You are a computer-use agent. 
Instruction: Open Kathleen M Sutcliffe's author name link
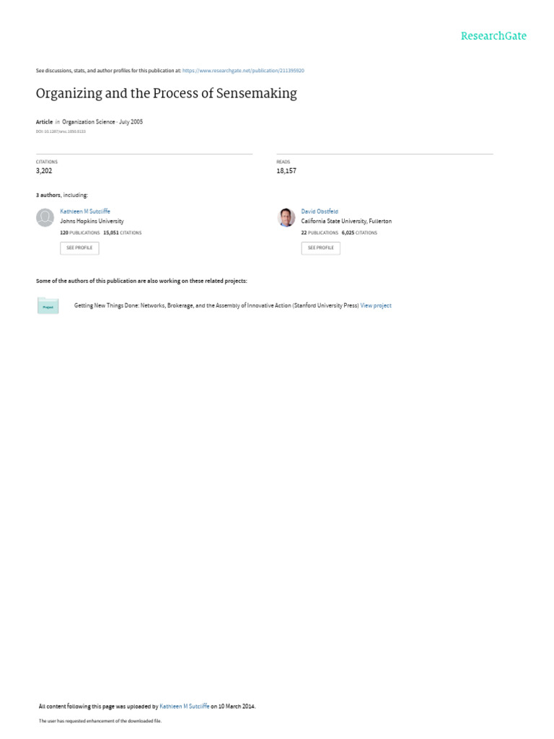(x=85, y=211)
